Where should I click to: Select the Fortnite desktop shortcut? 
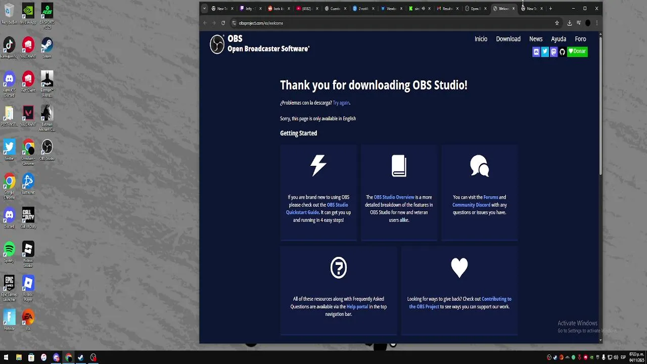point(9,320)
